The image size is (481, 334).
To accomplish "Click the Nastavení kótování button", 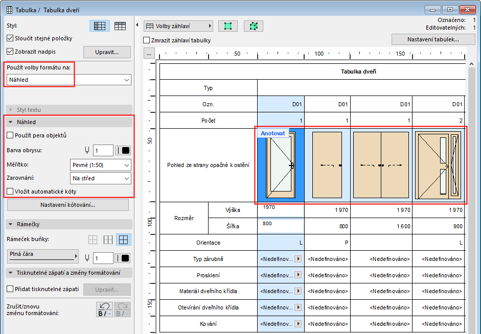I will pos(68,205).
